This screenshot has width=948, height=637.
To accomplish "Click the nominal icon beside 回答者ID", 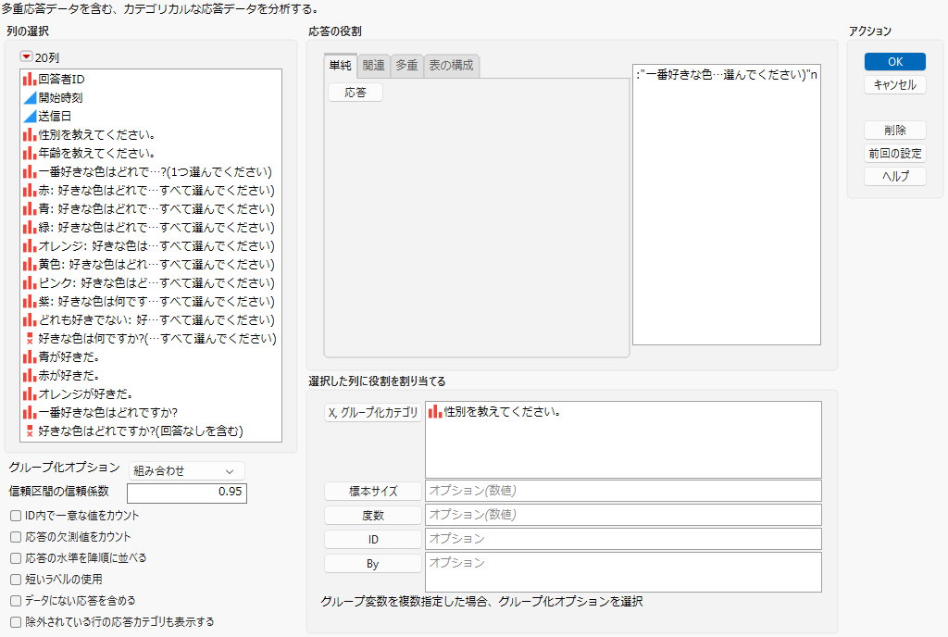I will coord(30,80).
